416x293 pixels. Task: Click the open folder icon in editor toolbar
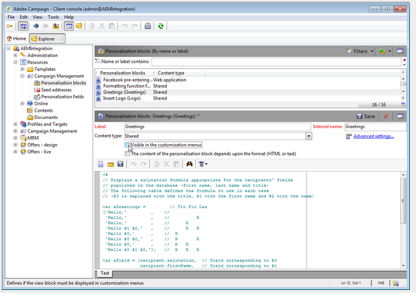[x=111, y=164]
